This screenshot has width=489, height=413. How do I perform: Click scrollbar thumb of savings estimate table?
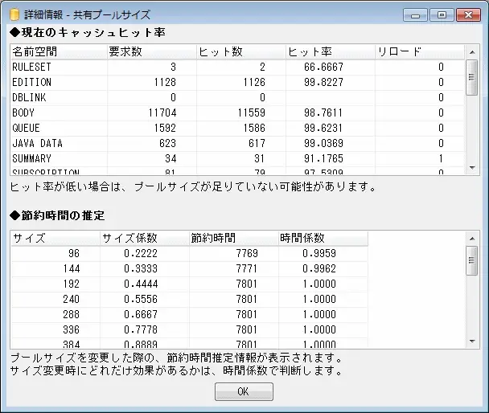pyautogui.click(x=471, y=261)
